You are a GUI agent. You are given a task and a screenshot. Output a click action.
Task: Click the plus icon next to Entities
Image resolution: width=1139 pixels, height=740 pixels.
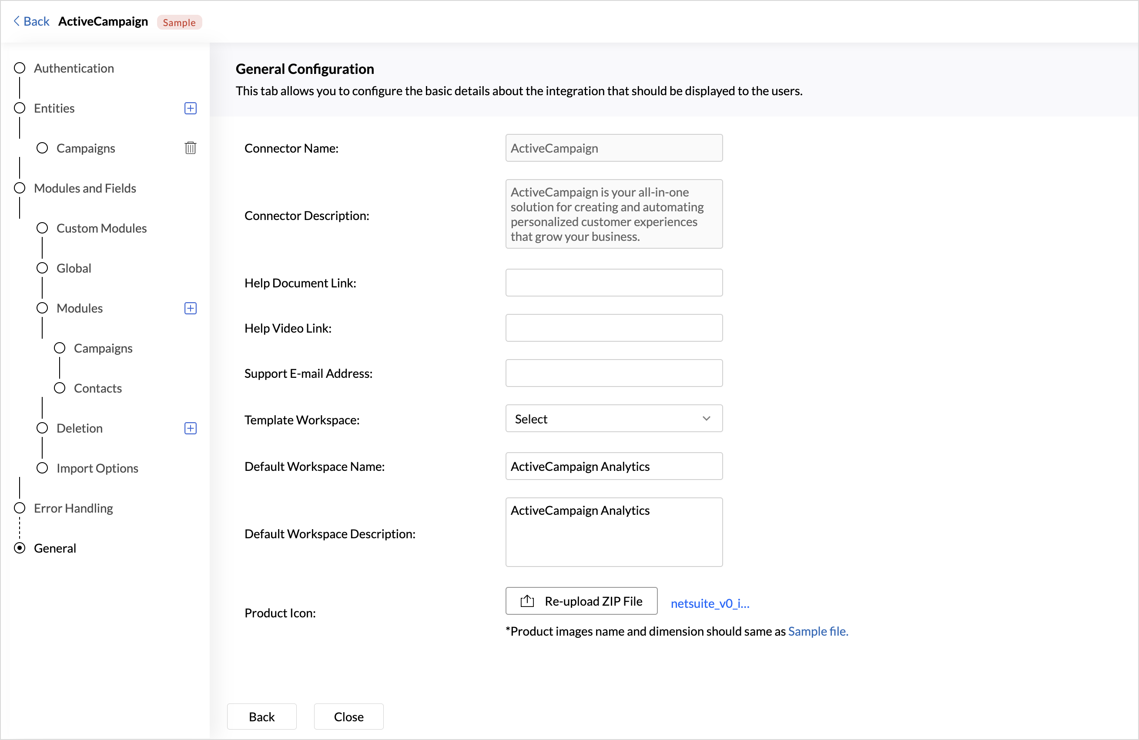191,108
